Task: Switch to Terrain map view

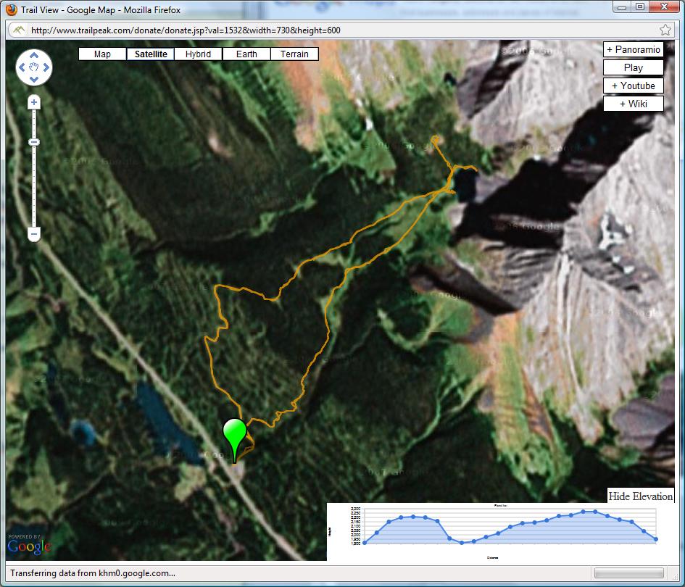Action: coord(294,54)
